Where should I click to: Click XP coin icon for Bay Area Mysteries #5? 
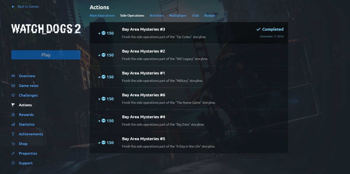coord(104,143)
